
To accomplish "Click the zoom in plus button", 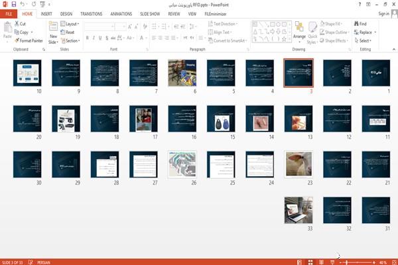I will pos(374,262).
